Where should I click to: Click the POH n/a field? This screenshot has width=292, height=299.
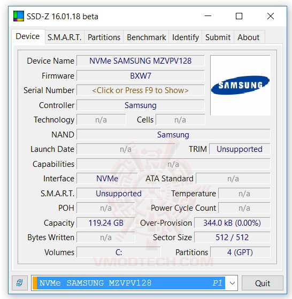pos(106,208)
